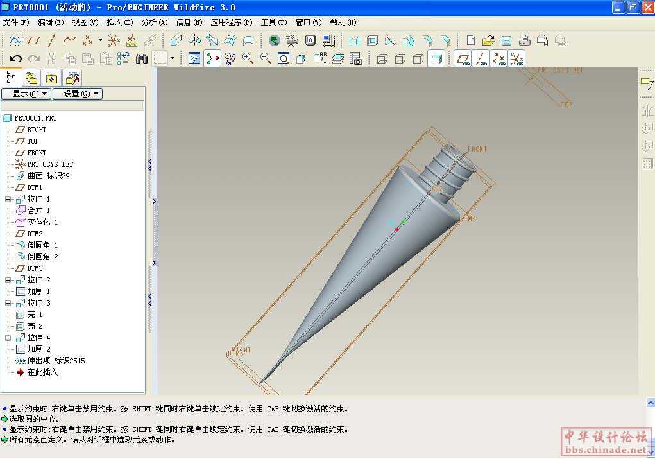655x459 pixels.
Task: Open the selection box dropdown arrow
Action: (172, 58)
